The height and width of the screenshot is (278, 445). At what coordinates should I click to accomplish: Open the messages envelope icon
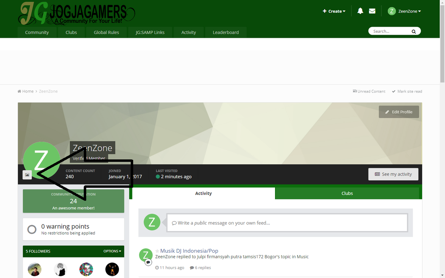coord(372,11)
